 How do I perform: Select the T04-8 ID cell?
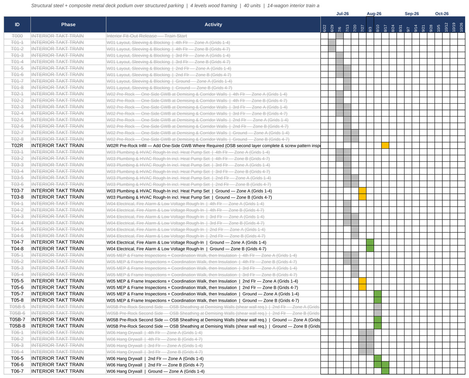coord(17,249)
